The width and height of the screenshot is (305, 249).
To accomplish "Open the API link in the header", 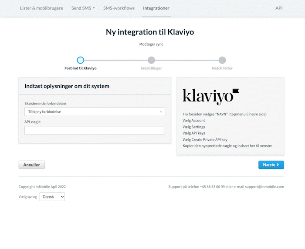I will (x=279, y=8).
